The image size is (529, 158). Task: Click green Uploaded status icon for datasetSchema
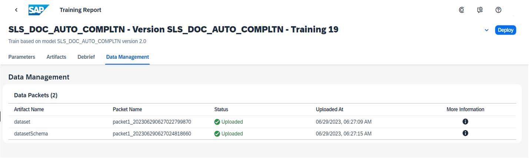pos(217,134)
